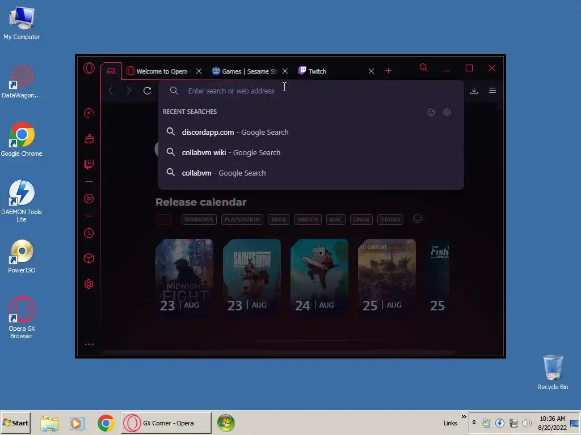Filter release calendar by WINDOWS
Screen dimensions: 581x435
click(x=199, y=219)
